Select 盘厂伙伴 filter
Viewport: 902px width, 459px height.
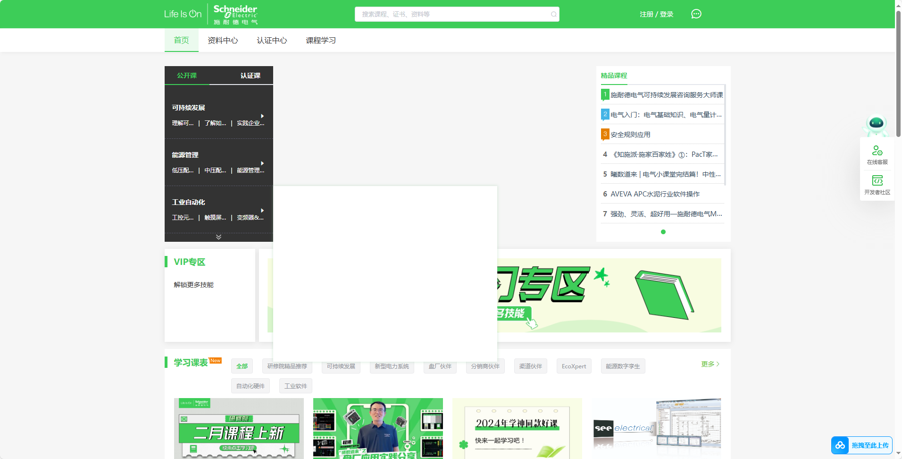pos(440,366)
